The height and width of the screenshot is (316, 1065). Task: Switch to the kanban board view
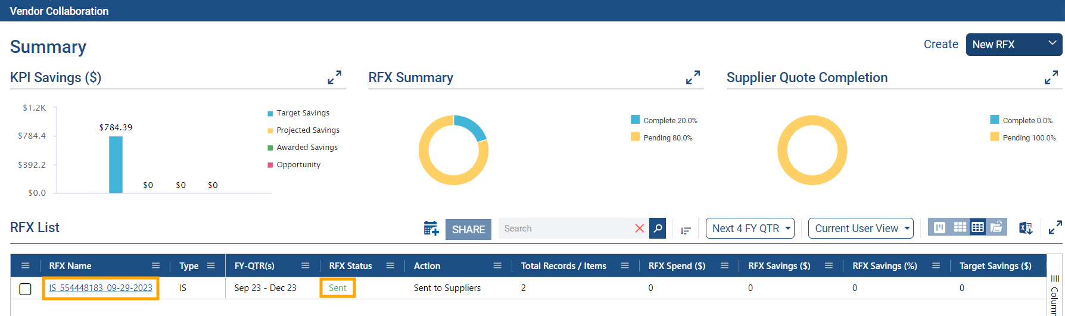coord(939,227)
